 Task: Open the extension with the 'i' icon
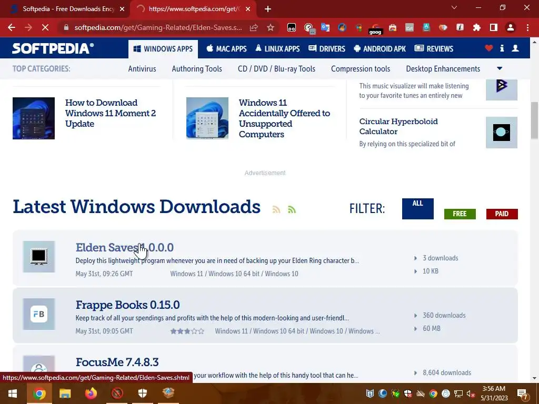coord(460,27)
